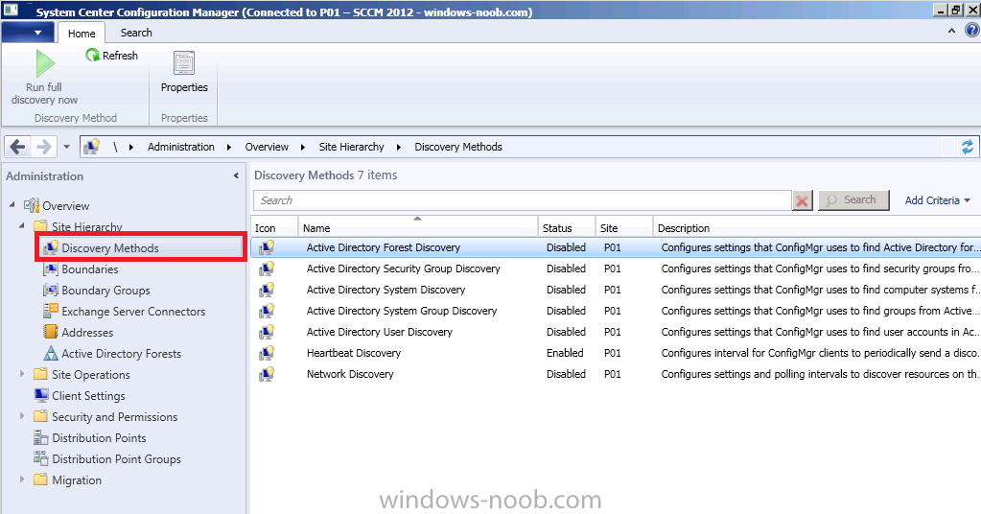Open the Add Criteria dropdown
This screenshot has height=514, width=981.
click(x=937, y=200)
